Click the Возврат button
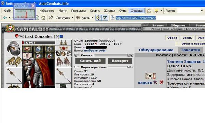The image size is (205, 123). (x=120, y=61)
